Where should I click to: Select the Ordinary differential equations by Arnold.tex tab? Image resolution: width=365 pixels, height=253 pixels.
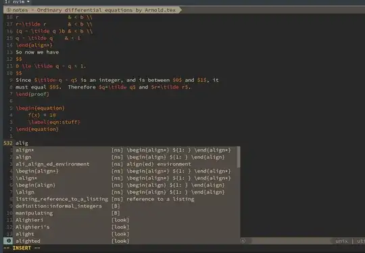coord(92,10)
